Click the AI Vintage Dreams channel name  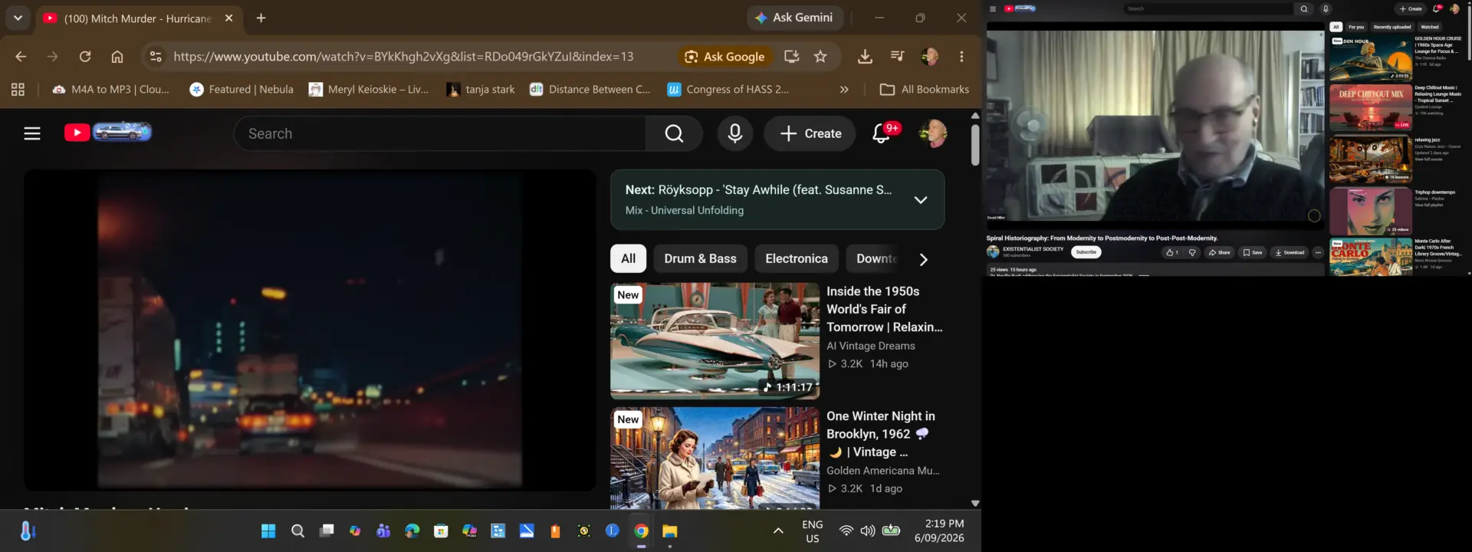pyautogui.click(x=871, y=346)
